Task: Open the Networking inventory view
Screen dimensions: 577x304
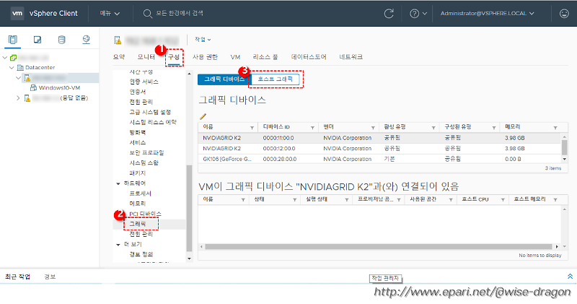Action: click(86, 40)
